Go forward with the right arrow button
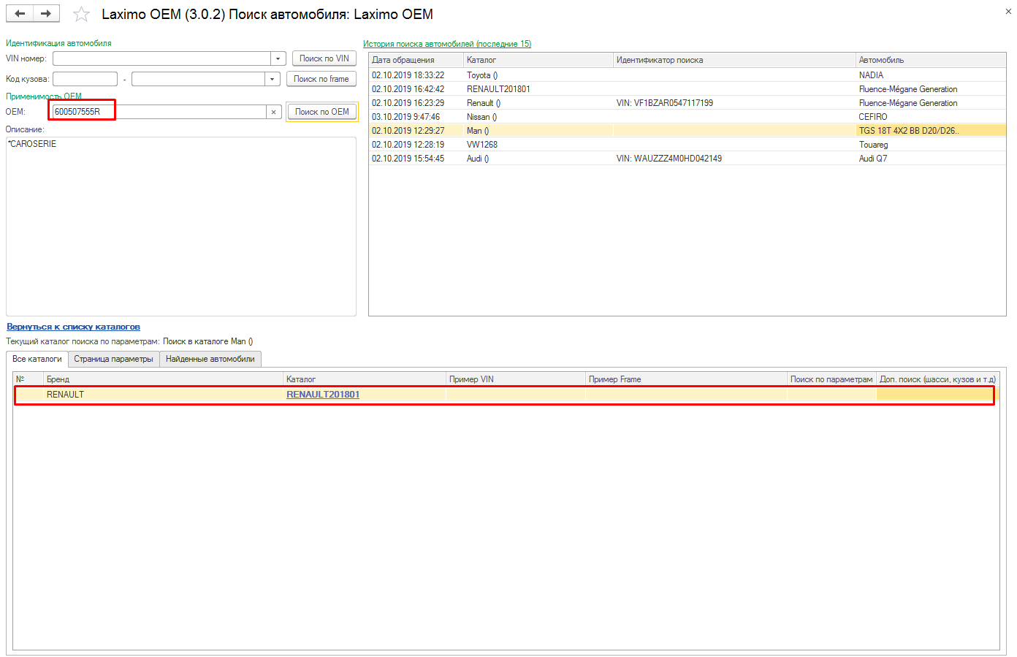The image size is (1017, 657). coord(46,13)
